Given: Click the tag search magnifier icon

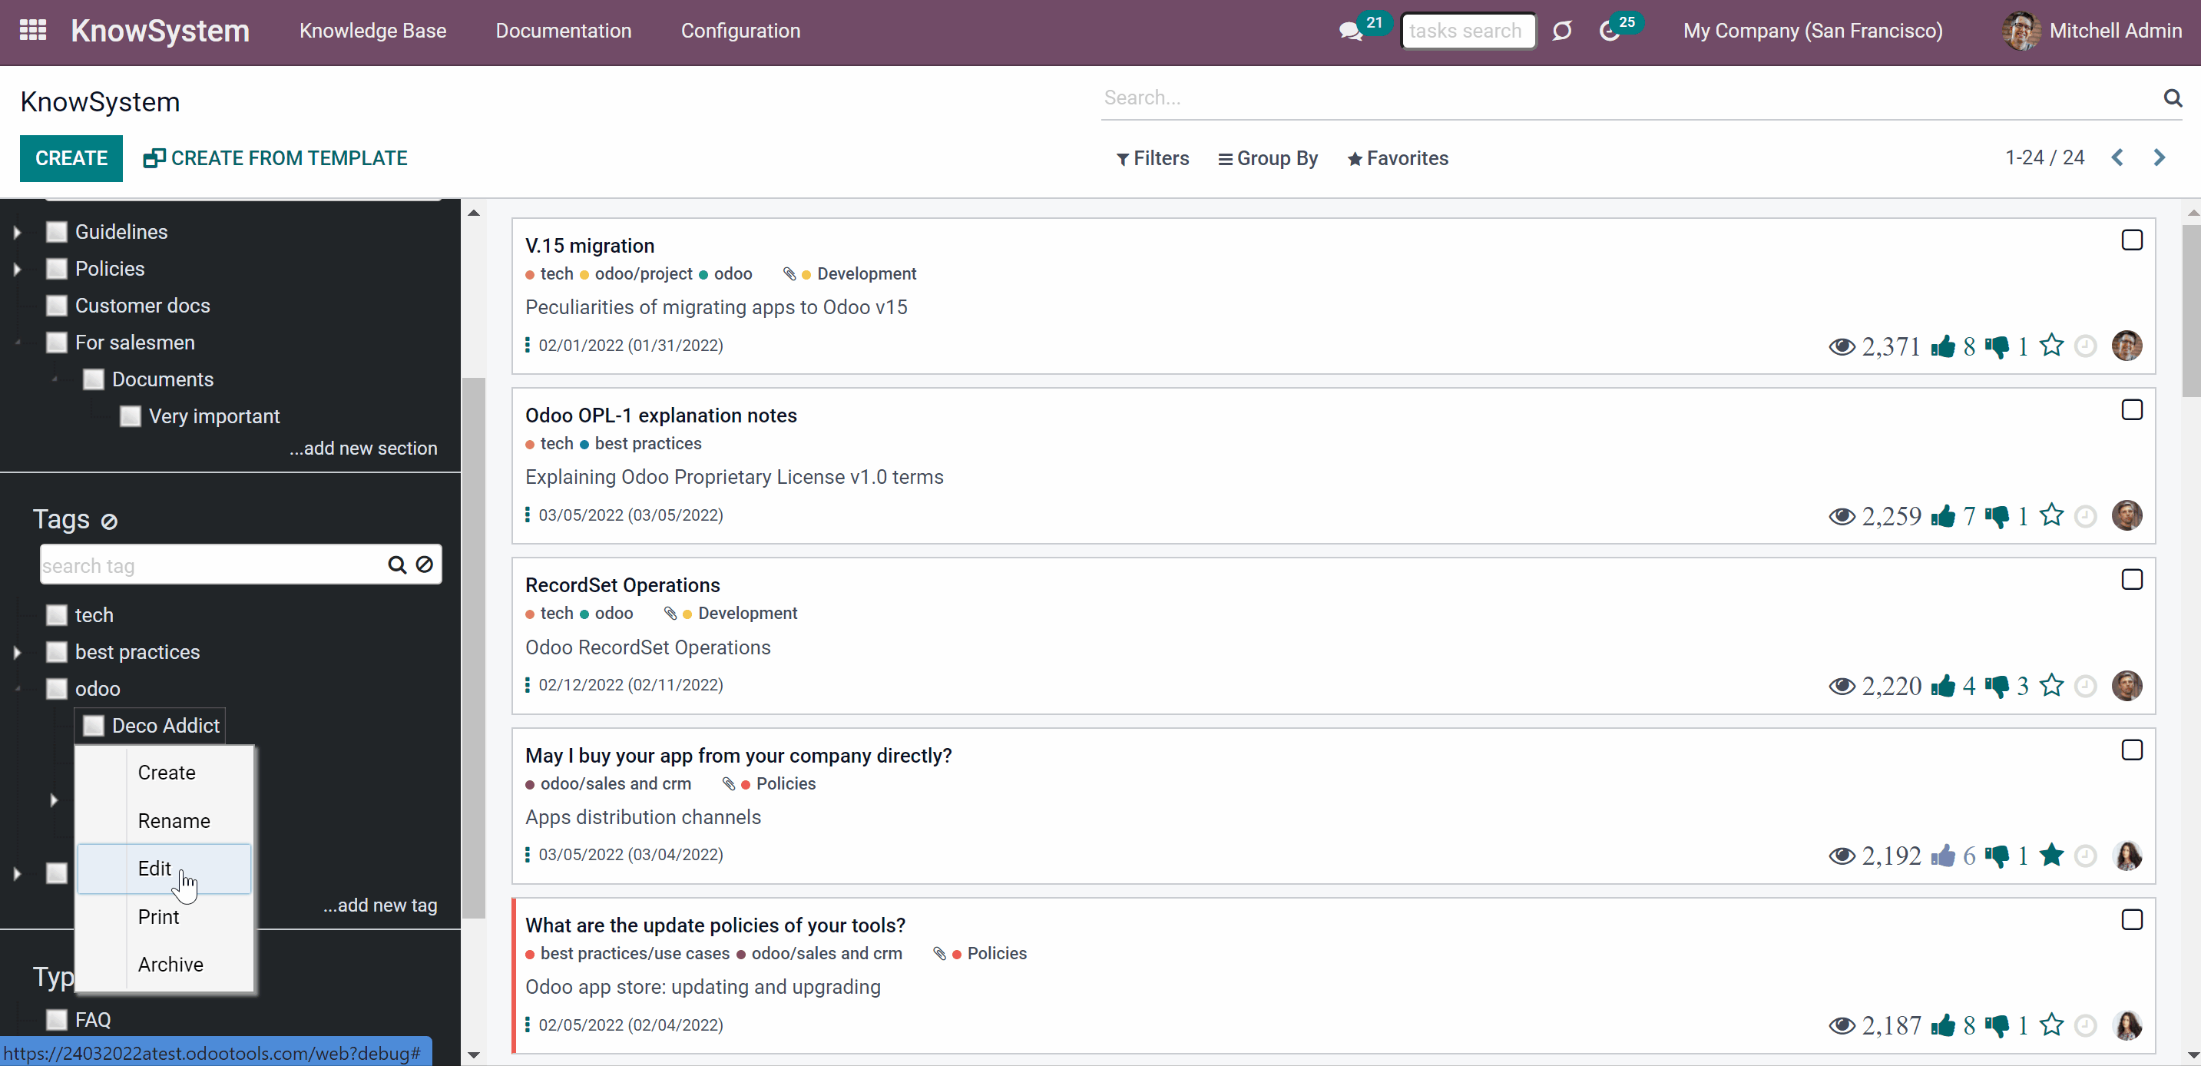Looking at the screenshot, I should [396, 564].
